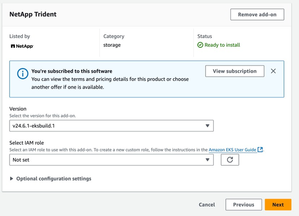This screenshot has width=299, height=216.
Task: Click the Remove add-on button
Action: 257,14
